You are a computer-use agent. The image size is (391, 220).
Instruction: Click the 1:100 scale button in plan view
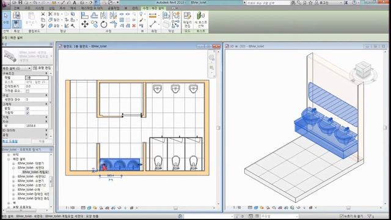tap(70, 208)
